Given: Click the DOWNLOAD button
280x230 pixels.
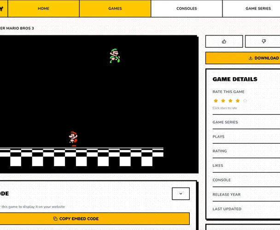Looking at the screenshot, I should 264,58.
